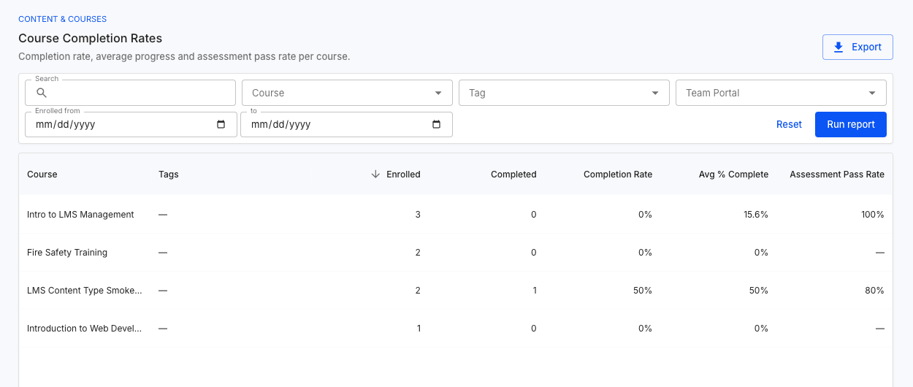The width and height of the screenshot is (913, 387).
Task: Click the Enrolled from date field
Action: click(131, 124)
